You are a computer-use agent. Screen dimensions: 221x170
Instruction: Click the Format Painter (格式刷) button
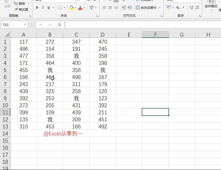click(21, 9)
